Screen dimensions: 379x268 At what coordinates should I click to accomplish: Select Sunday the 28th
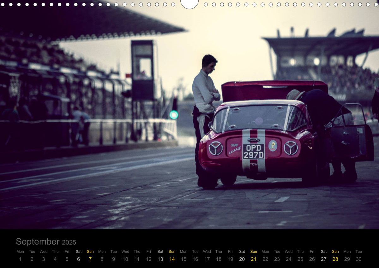pyautogui.click(x=335, y=259)
